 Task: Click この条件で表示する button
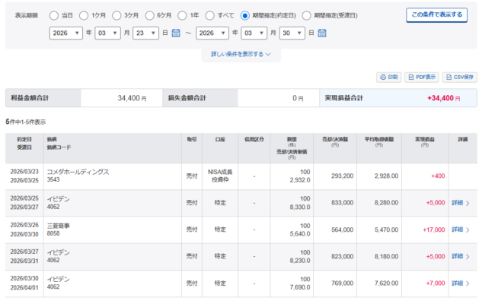pos(436,14)
